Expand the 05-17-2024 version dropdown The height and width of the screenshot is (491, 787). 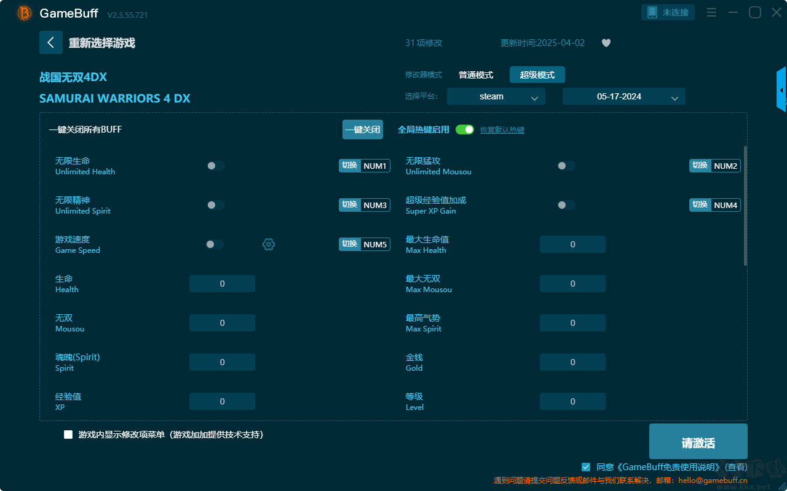[624, 96]
